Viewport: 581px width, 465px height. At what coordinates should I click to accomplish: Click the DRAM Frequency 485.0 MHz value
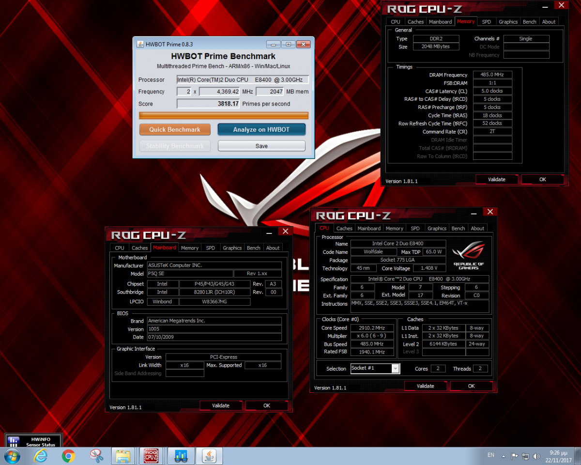click(492, 75)
